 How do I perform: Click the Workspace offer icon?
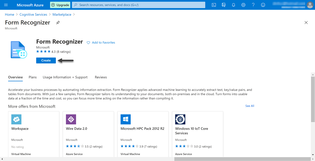pyautogui.click(x=16, y=119)
